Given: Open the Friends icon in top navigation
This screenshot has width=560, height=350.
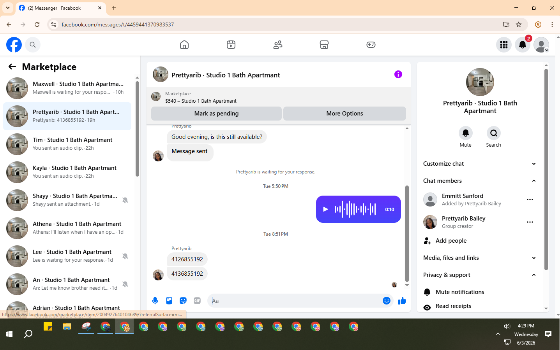Looking at the screenshot, I should [x=278, y=45].
